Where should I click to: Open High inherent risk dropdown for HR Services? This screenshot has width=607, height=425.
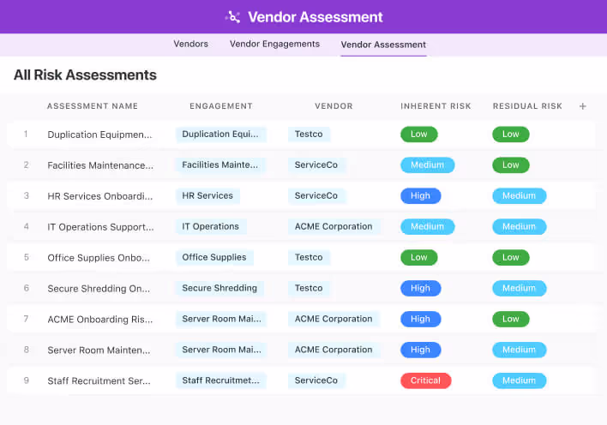[x=420, y=195]
